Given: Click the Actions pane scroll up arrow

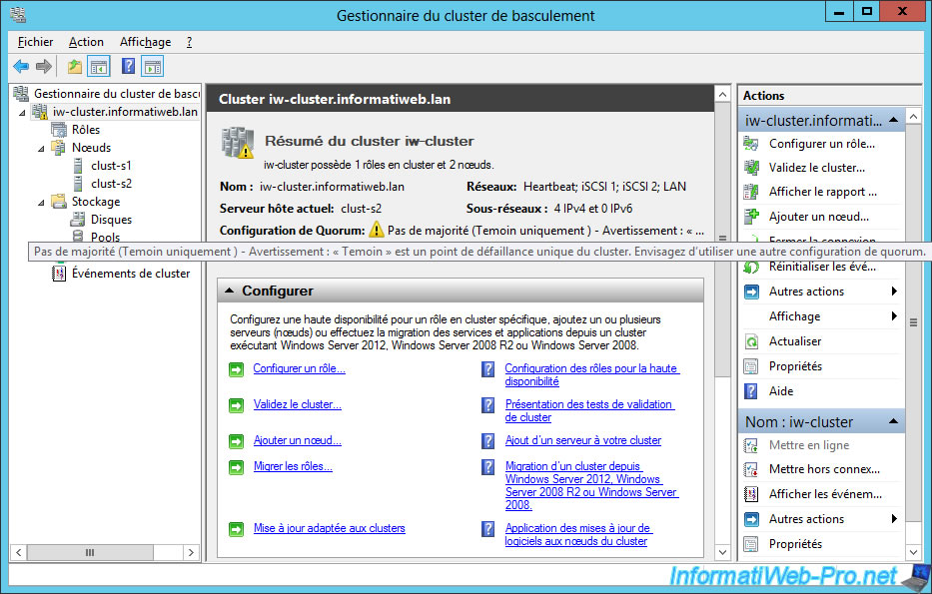Looking at the screenshot, I should pyautogui.click(x=914, y=115).
